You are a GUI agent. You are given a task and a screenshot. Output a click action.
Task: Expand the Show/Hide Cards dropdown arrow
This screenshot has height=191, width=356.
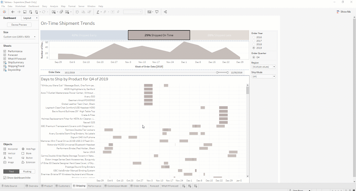click(x=152, y=12)
